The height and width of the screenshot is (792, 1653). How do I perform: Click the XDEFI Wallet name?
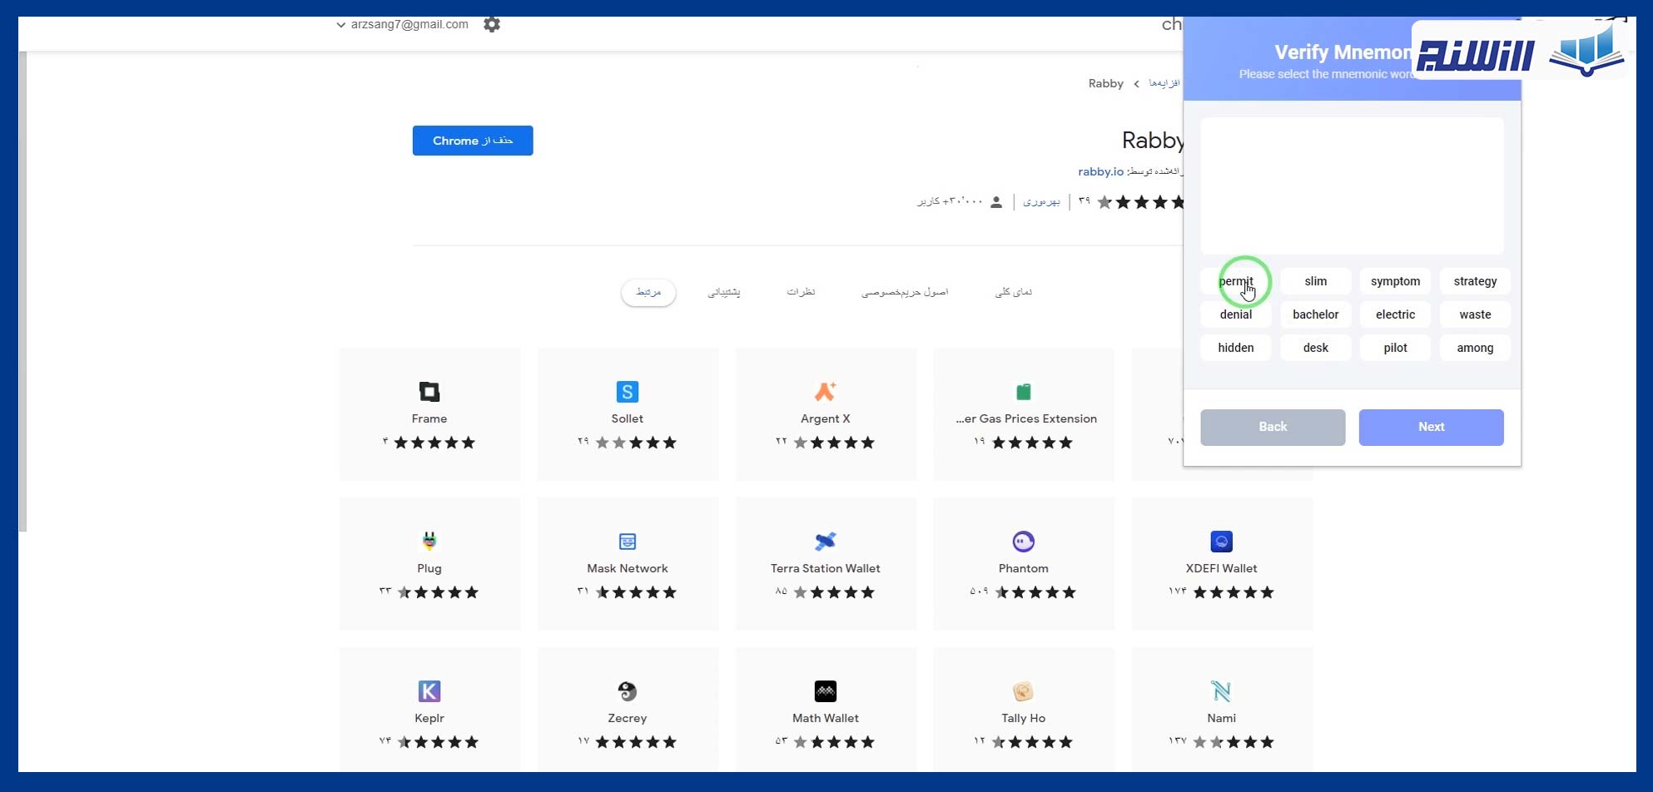(1222, 568)
